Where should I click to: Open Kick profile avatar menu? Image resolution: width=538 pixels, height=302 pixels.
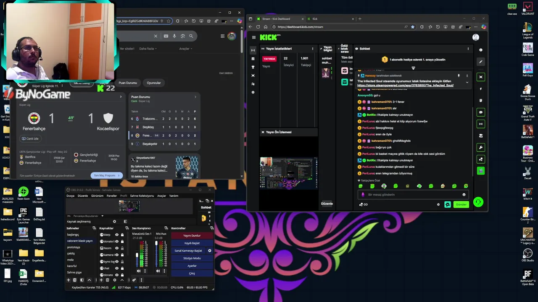tap(476, 37)
